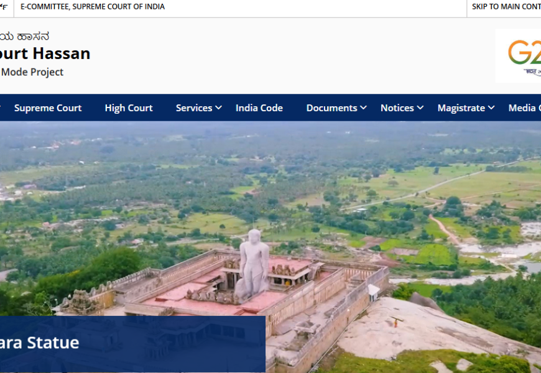The height and width of the screenshot is (373, 541).
Task: Expand the Magistrate menu chevron
Action: 491,108
